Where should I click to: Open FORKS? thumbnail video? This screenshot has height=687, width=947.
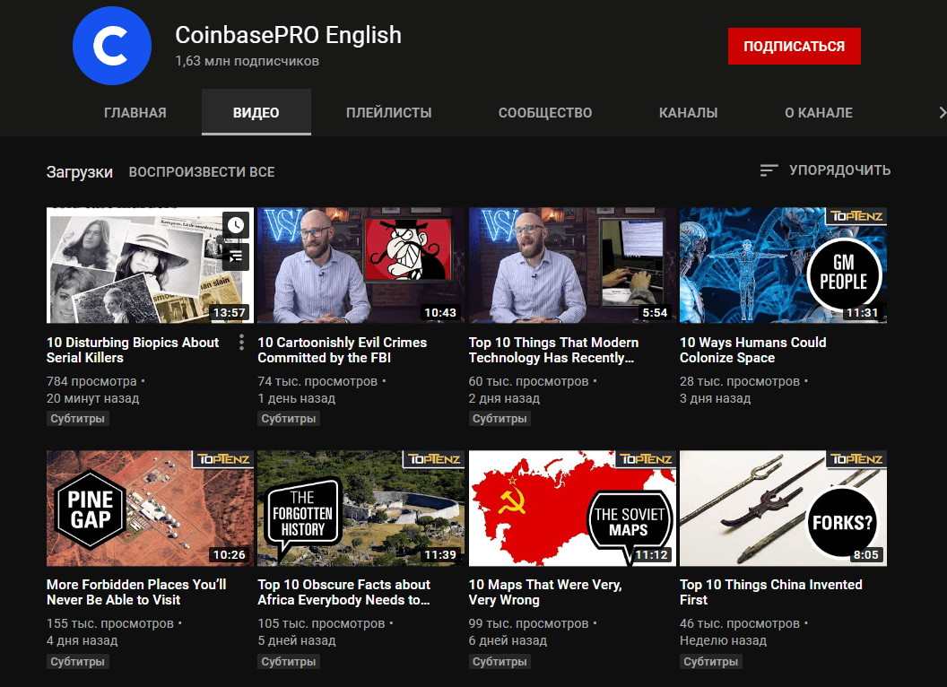click(x=783, y=509)
